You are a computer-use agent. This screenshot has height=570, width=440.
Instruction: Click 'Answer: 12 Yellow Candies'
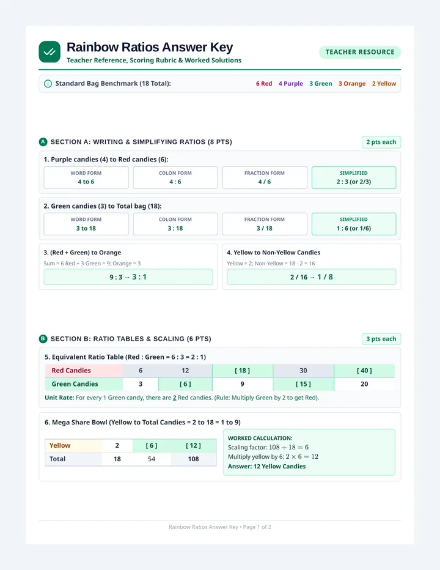click(266, 467)
